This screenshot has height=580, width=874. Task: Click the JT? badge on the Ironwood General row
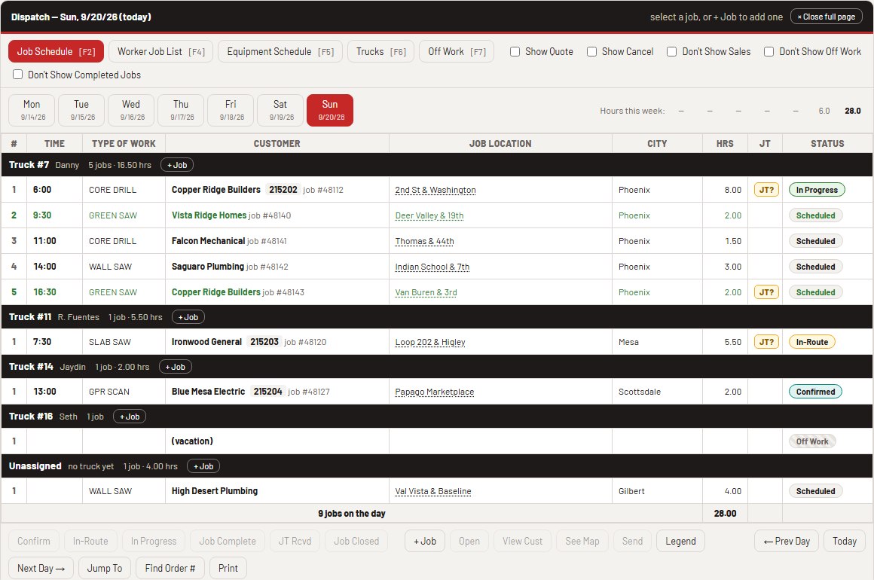766,342
